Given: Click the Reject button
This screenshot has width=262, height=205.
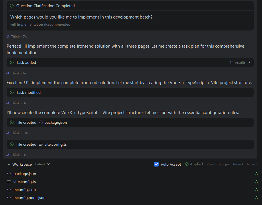Looking at the screenshot, I should pos(238,164).
